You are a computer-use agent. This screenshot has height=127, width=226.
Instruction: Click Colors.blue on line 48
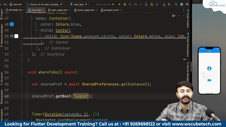click(x=67, y=24)
